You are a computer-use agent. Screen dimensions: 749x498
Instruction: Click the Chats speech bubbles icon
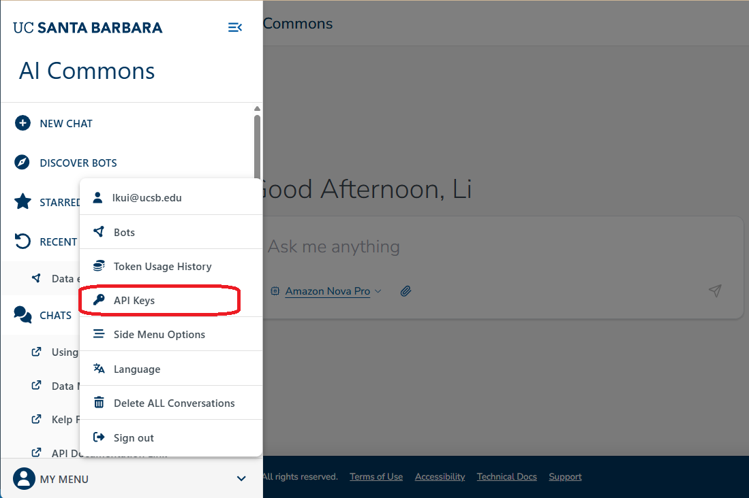[x=22, y=315]
